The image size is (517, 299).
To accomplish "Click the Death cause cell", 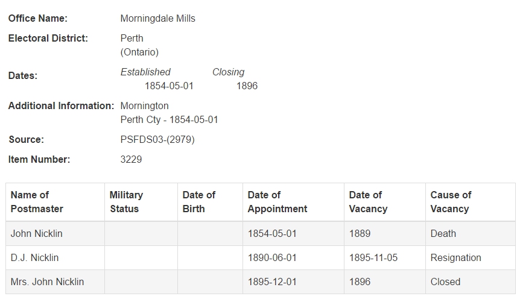I will click(471, 233).
